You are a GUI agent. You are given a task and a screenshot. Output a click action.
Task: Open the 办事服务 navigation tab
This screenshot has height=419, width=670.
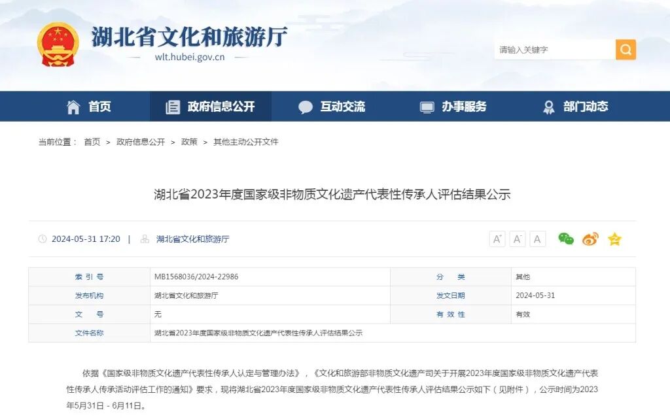(453, 107)
